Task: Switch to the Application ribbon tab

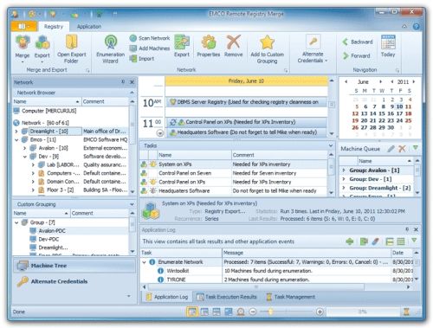Action: pyautogui.click(x=89, y=26)
